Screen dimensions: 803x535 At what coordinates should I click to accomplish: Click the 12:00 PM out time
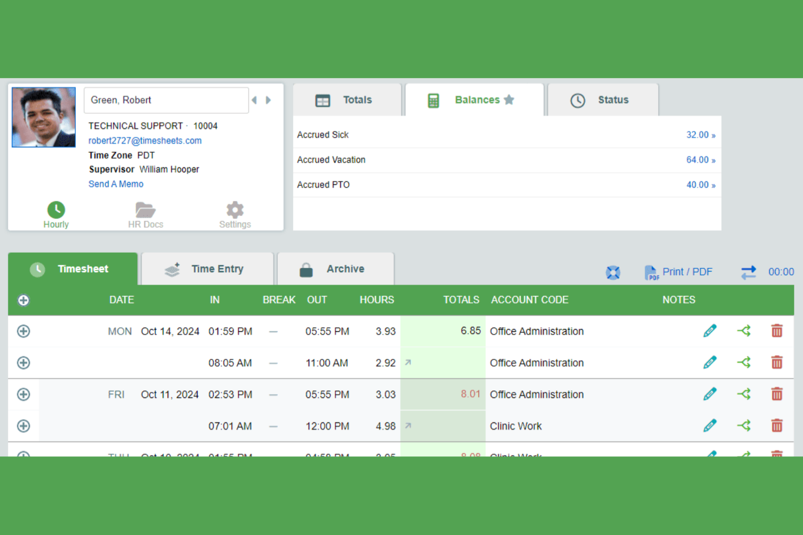click(327, 426)
